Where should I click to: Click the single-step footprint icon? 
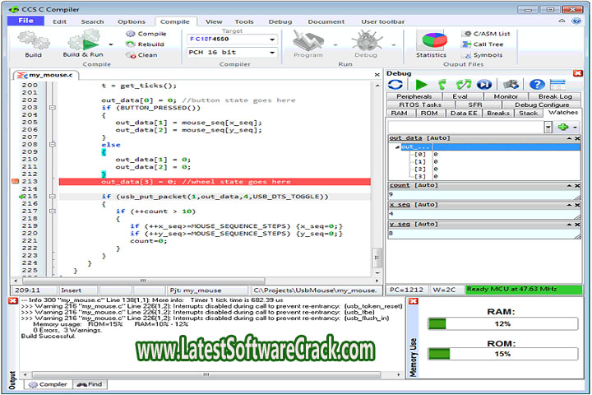coord(442,84)
